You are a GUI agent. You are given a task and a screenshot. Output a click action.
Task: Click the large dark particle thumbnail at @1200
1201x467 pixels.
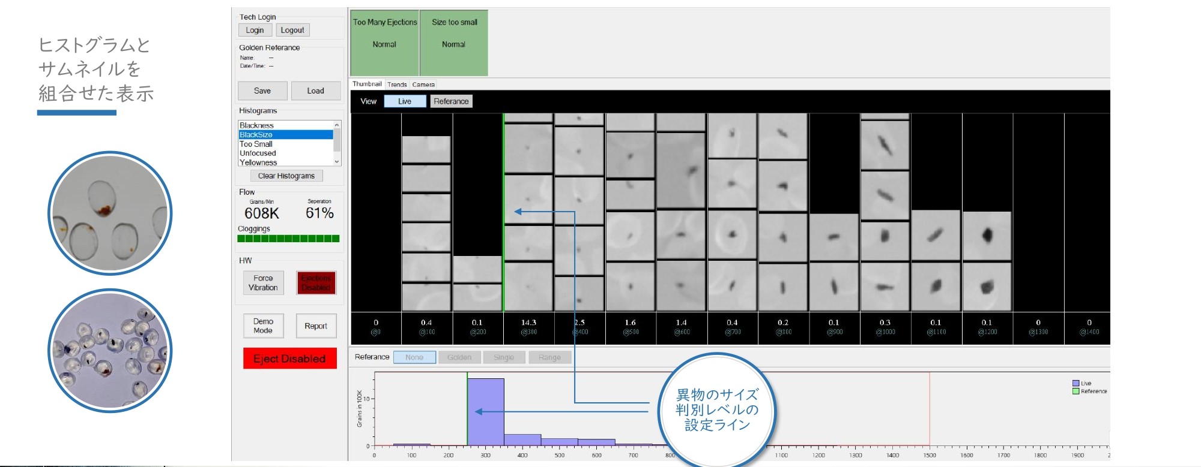pos(987,236)
